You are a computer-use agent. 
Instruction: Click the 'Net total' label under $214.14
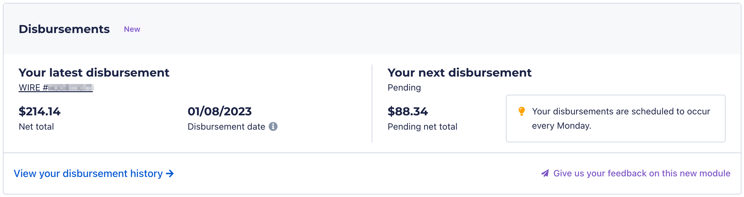(36, 126)
